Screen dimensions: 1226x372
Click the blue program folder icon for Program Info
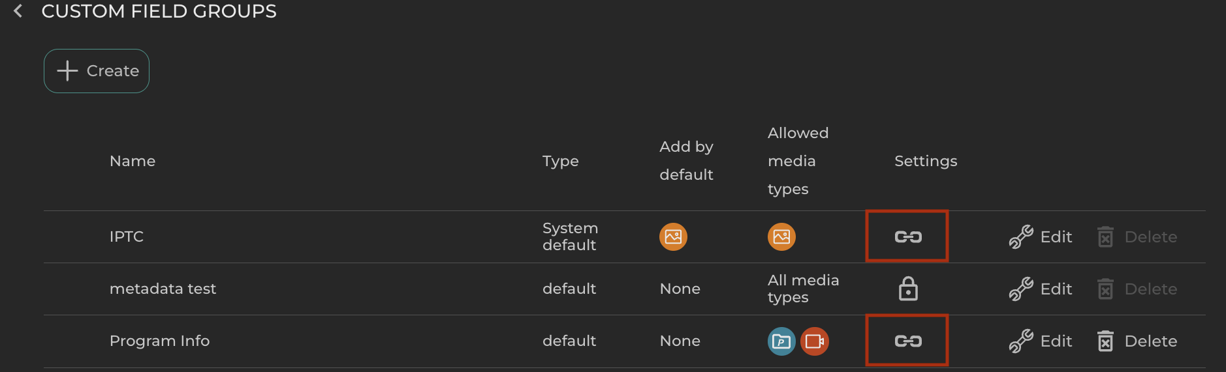pyautogui.click(x=781, y=341)
